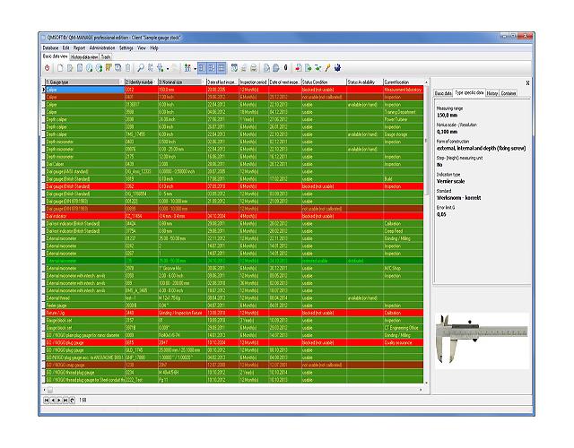Click the red arrow import document icon
The height and width of the screenshot is (448, 574).
(298, 68)
